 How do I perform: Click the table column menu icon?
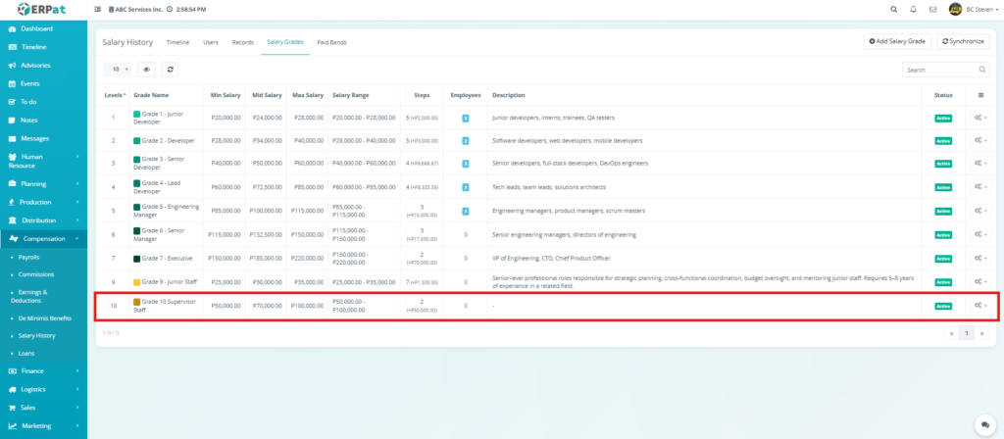pyautogui.click(x=979, y=95)
